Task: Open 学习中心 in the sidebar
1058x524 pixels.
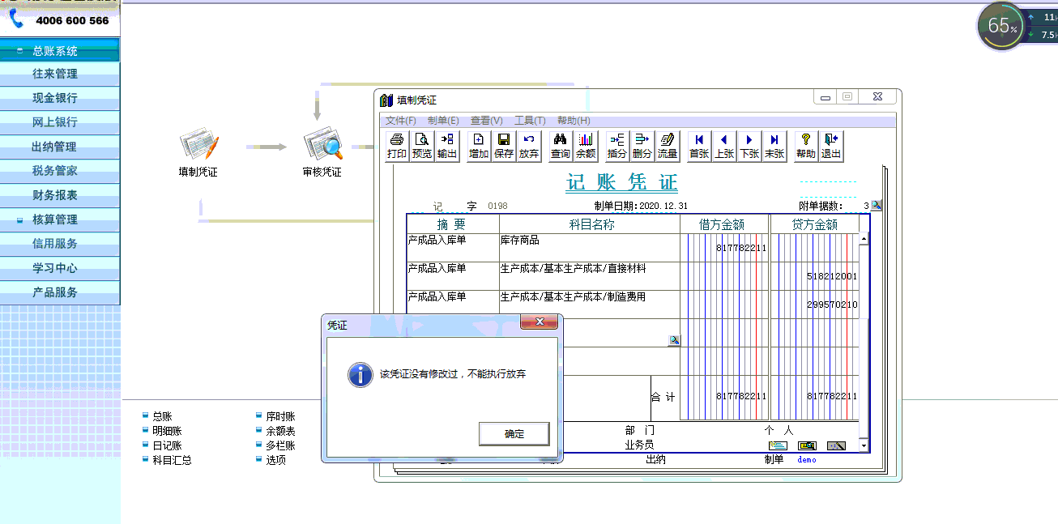Action: (x=60, y=268)
